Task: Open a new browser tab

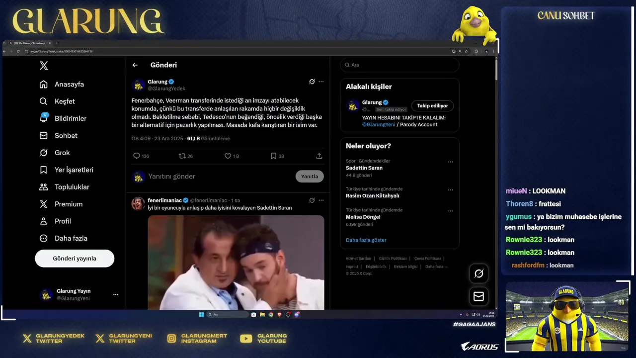Action: (57, 43)
